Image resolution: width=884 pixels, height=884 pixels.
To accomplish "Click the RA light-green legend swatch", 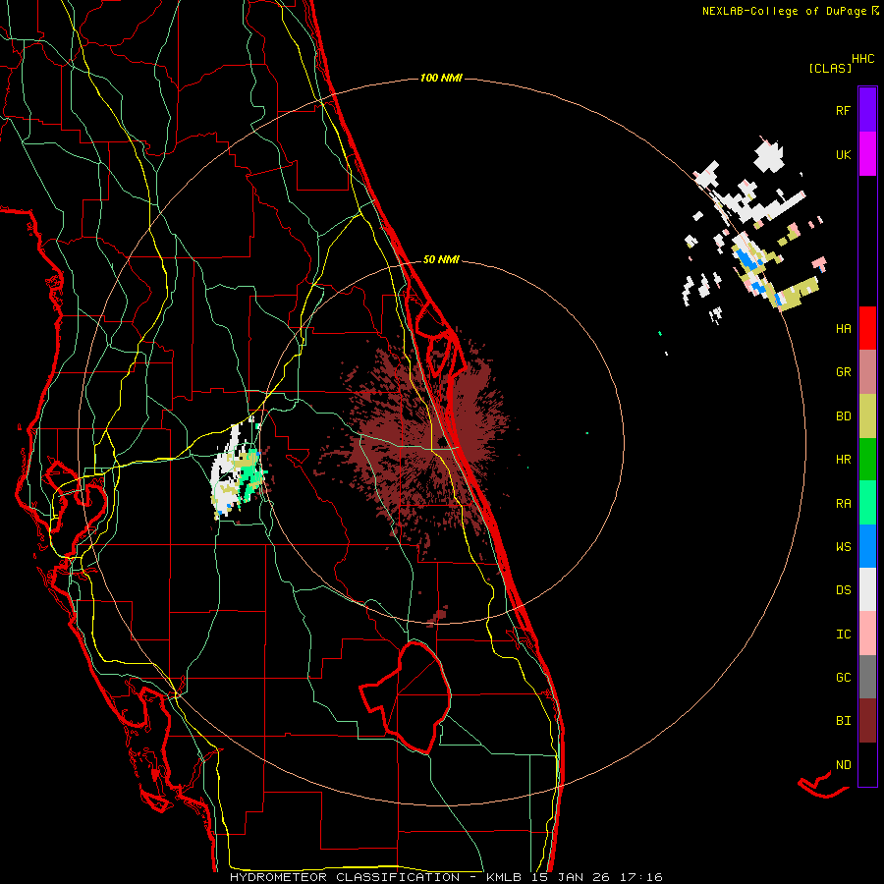I will tap(867, 503).
